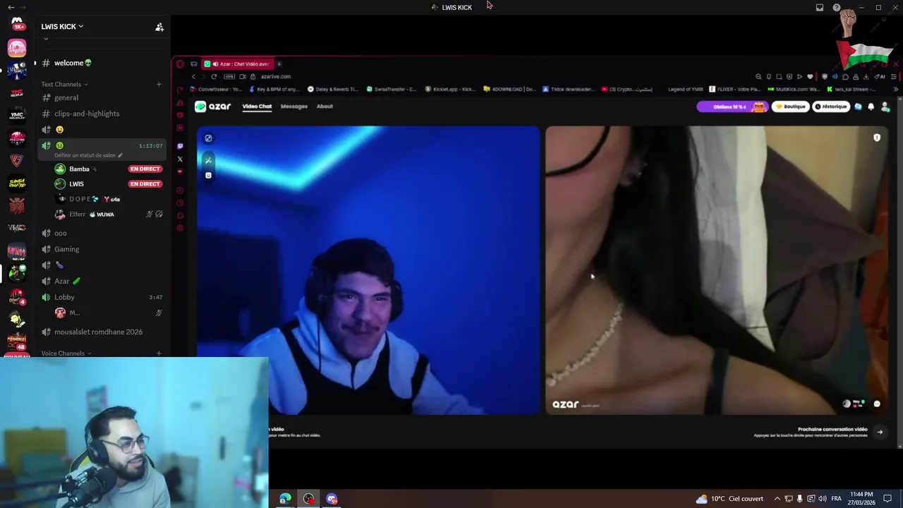Open the SwissTransfer bookmark
Screen dimensions: 903x508
pos(391,90)
